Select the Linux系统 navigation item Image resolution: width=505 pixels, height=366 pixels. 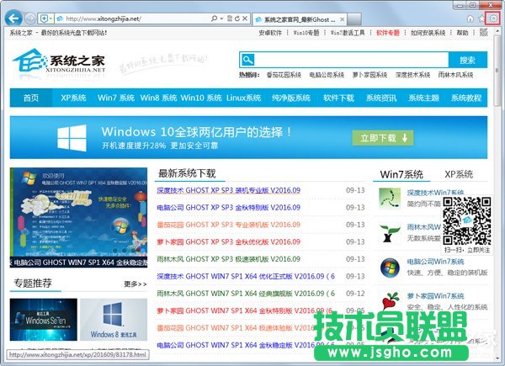pyautogui.click(x=243, y=98)
